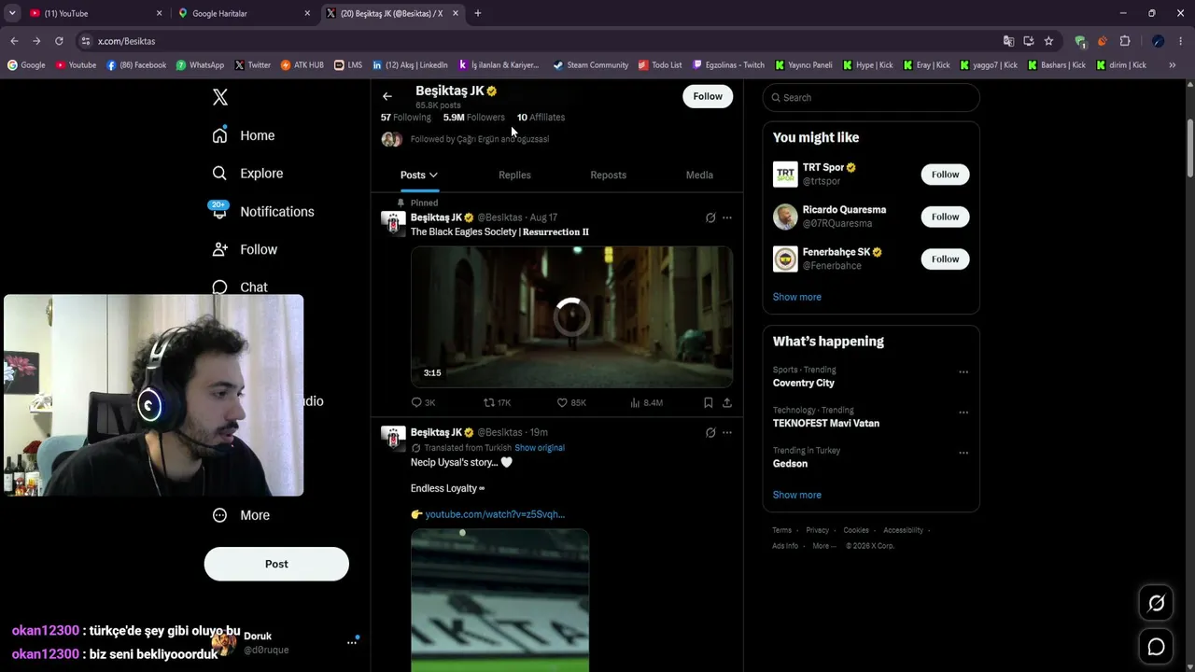Follow TRT Spor in You might like
The width and height of the screenshot is (1195, 672).
[x=945, y=175]
